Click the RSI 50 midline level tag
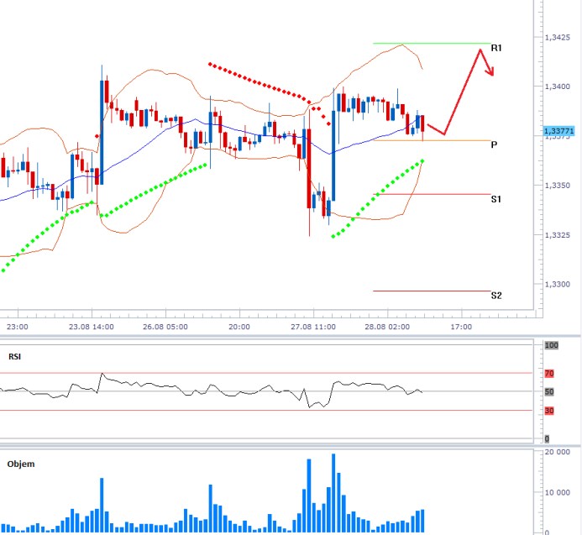582x535 pixels. coord(549,391)
